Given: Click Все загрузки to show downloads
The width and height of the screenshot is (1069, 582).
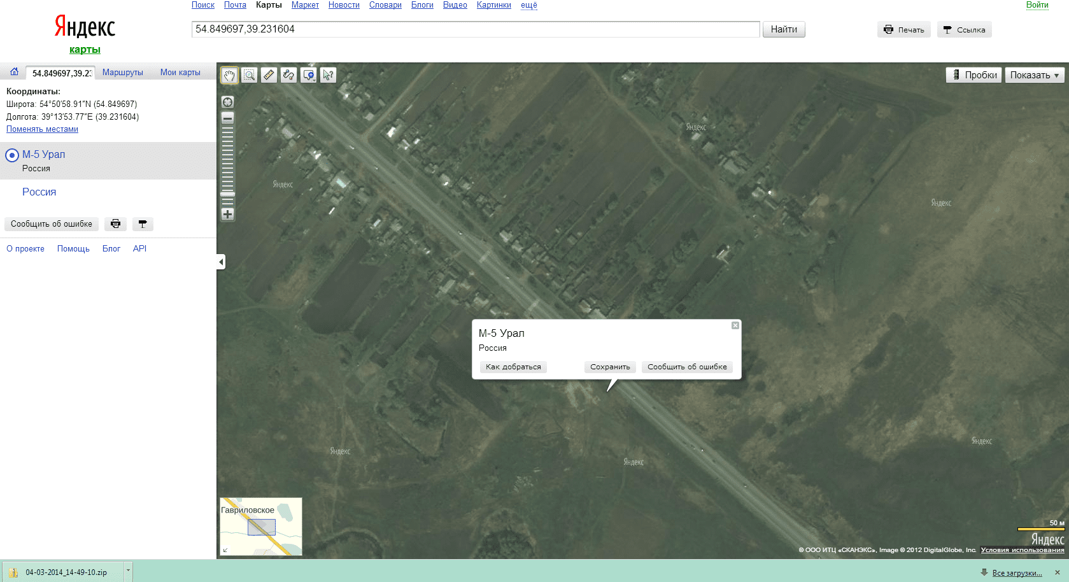Looking at the screenshot, I should (1017, 573).
